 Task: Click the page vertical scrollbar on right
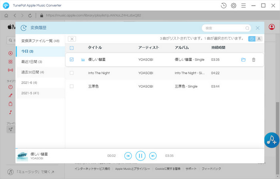tap(277, 138)
